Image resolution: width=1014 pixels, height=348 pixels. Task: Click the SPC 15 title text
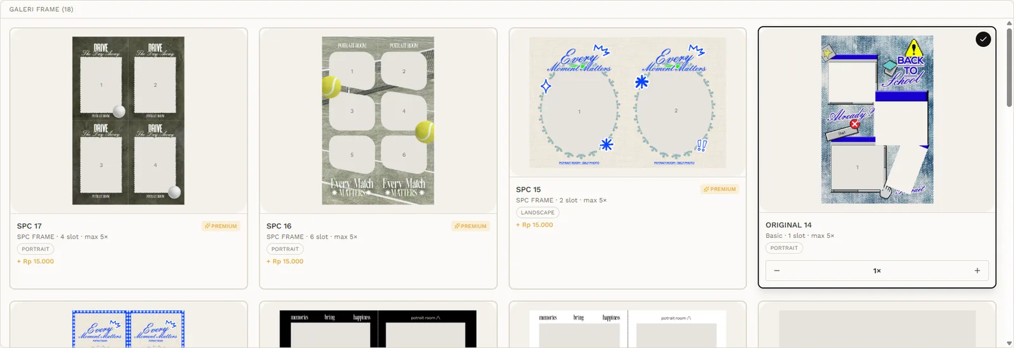[x=529, y=189]
